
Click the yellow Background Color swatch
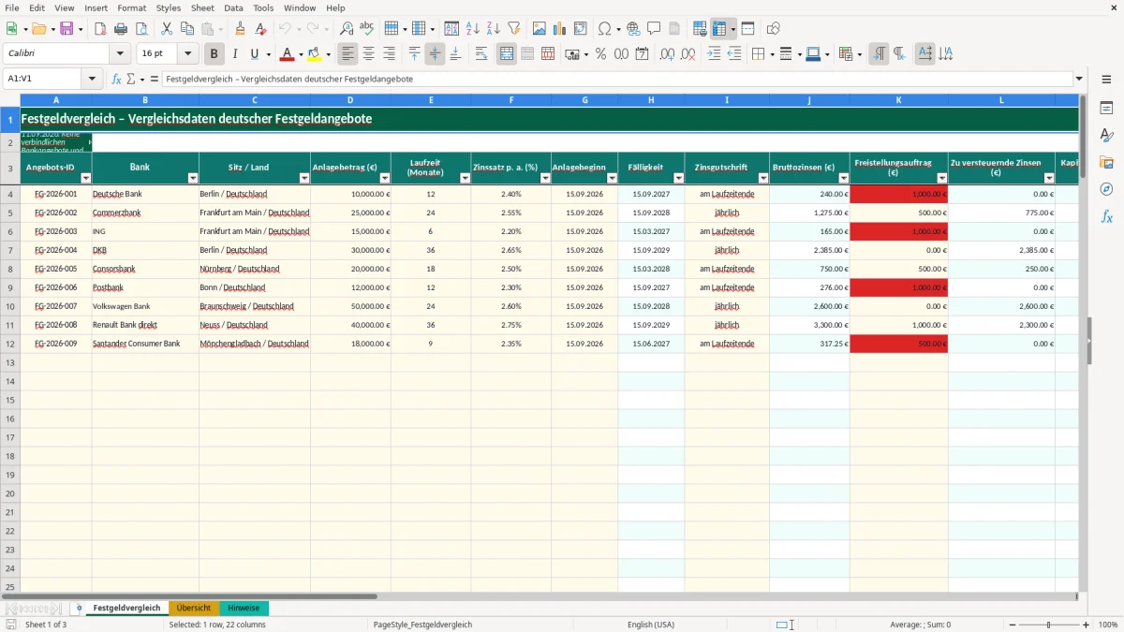pyautogui.click(x=315, y=54)
